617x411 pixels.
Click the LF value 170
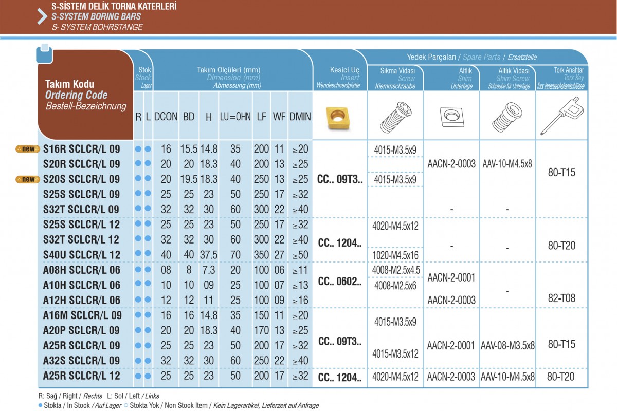coord(261,330)
